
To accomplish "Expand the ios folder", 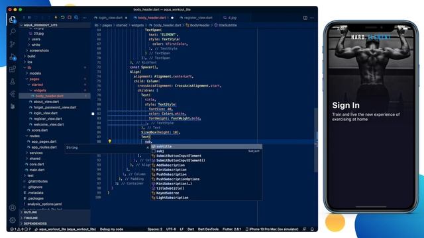I will (x=30, y=61).
